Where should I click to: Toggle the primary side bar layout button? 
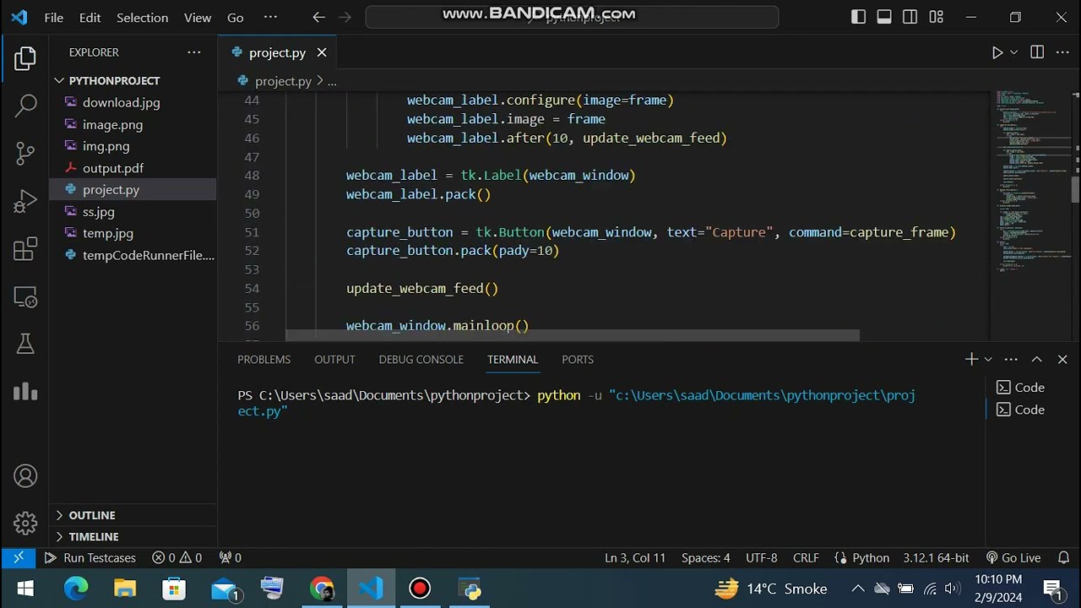coord(858,17)
